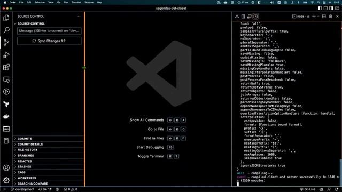Click the synchronize changes indicator in status bar
Image resolution: width=342 pixels, height=192 pixels.
pyautogui.click(x=45, y=189)
